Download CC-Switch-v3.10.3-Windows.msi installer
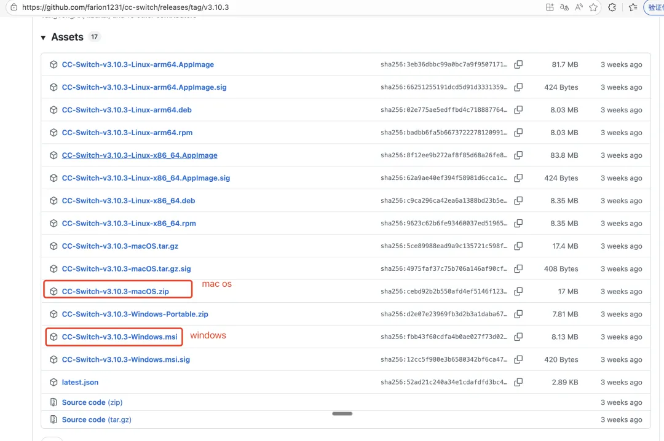 click(x=119, y=337)
